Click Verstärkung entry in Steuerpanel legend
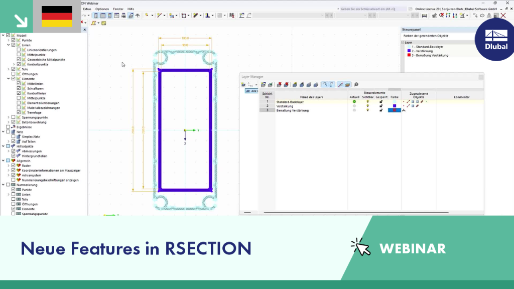 pyautogui.click(x=422, y=51)
